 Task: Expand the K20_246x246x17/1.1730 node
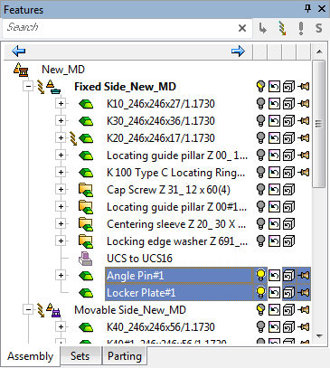click(61, 138)
